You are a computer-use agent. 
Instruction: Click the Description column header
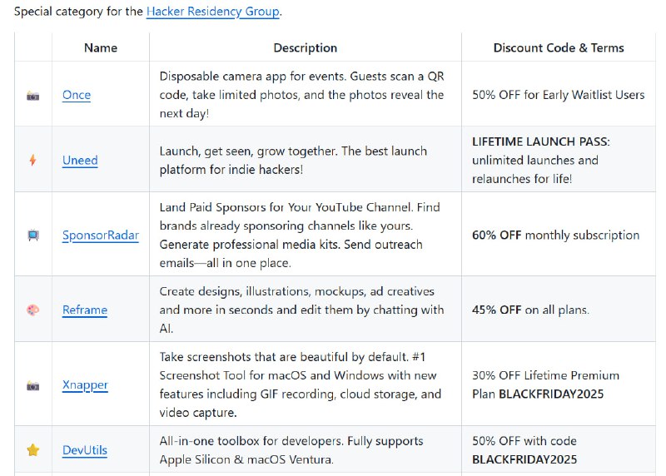[306, 47]
